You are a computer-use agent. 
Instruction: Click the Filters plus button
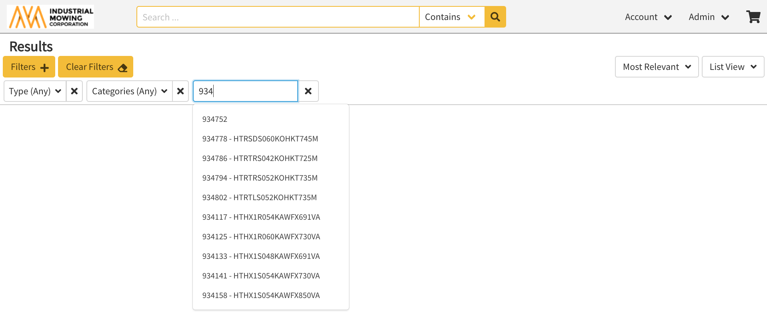[29, 67]
